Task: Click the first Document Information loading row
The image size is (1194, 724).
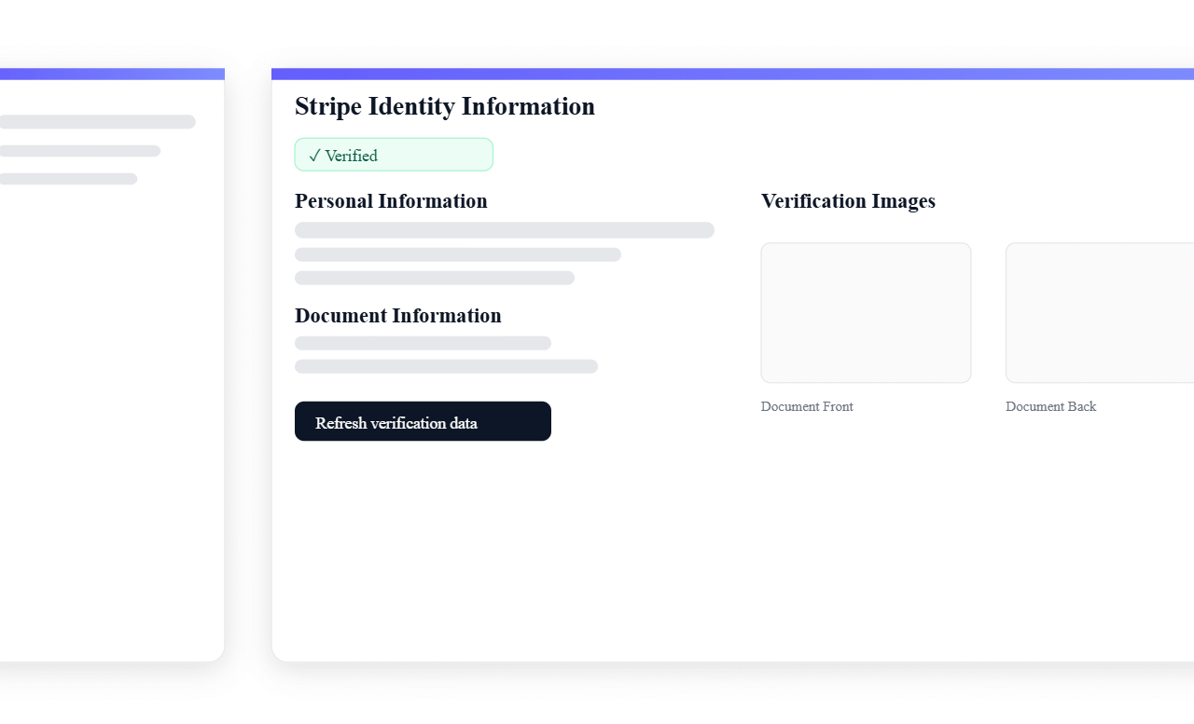Action: (423, 343)
